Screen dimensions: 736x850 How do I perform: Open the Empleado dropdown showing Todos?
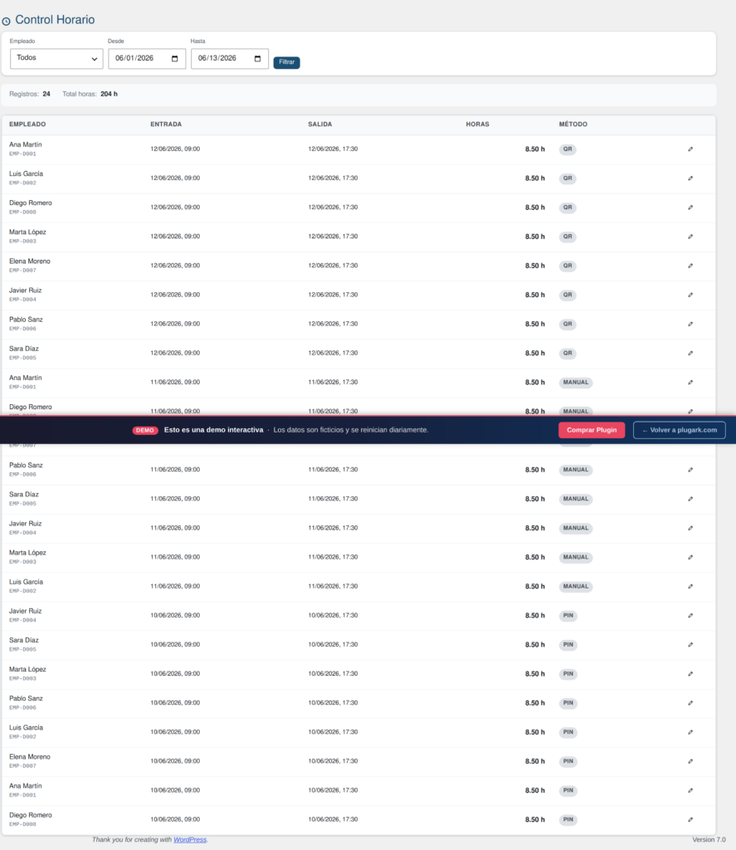(56, 59)
